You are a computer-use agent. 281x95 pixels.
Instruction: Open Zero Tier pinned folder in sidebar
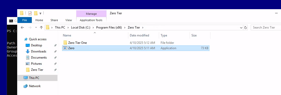pyautogui.click(x=37, y=70)
